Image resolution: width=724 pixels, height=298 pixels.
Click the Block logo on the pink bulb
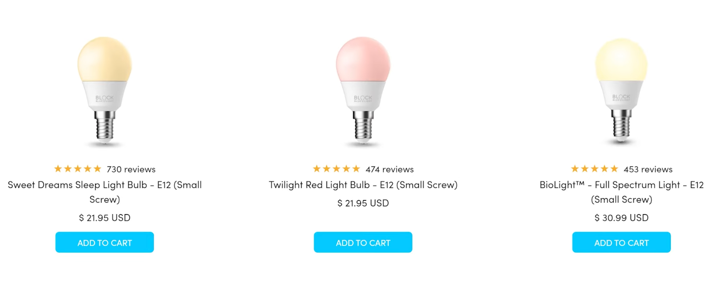click(363, 98)
